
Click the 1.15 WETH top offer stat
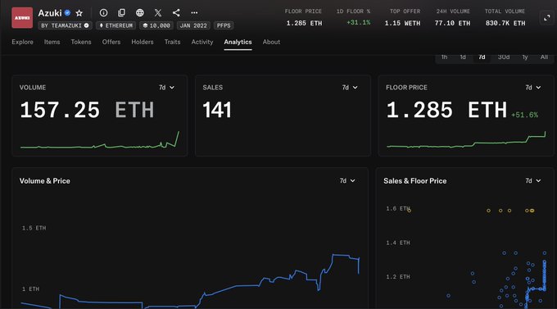pos(402,23)
